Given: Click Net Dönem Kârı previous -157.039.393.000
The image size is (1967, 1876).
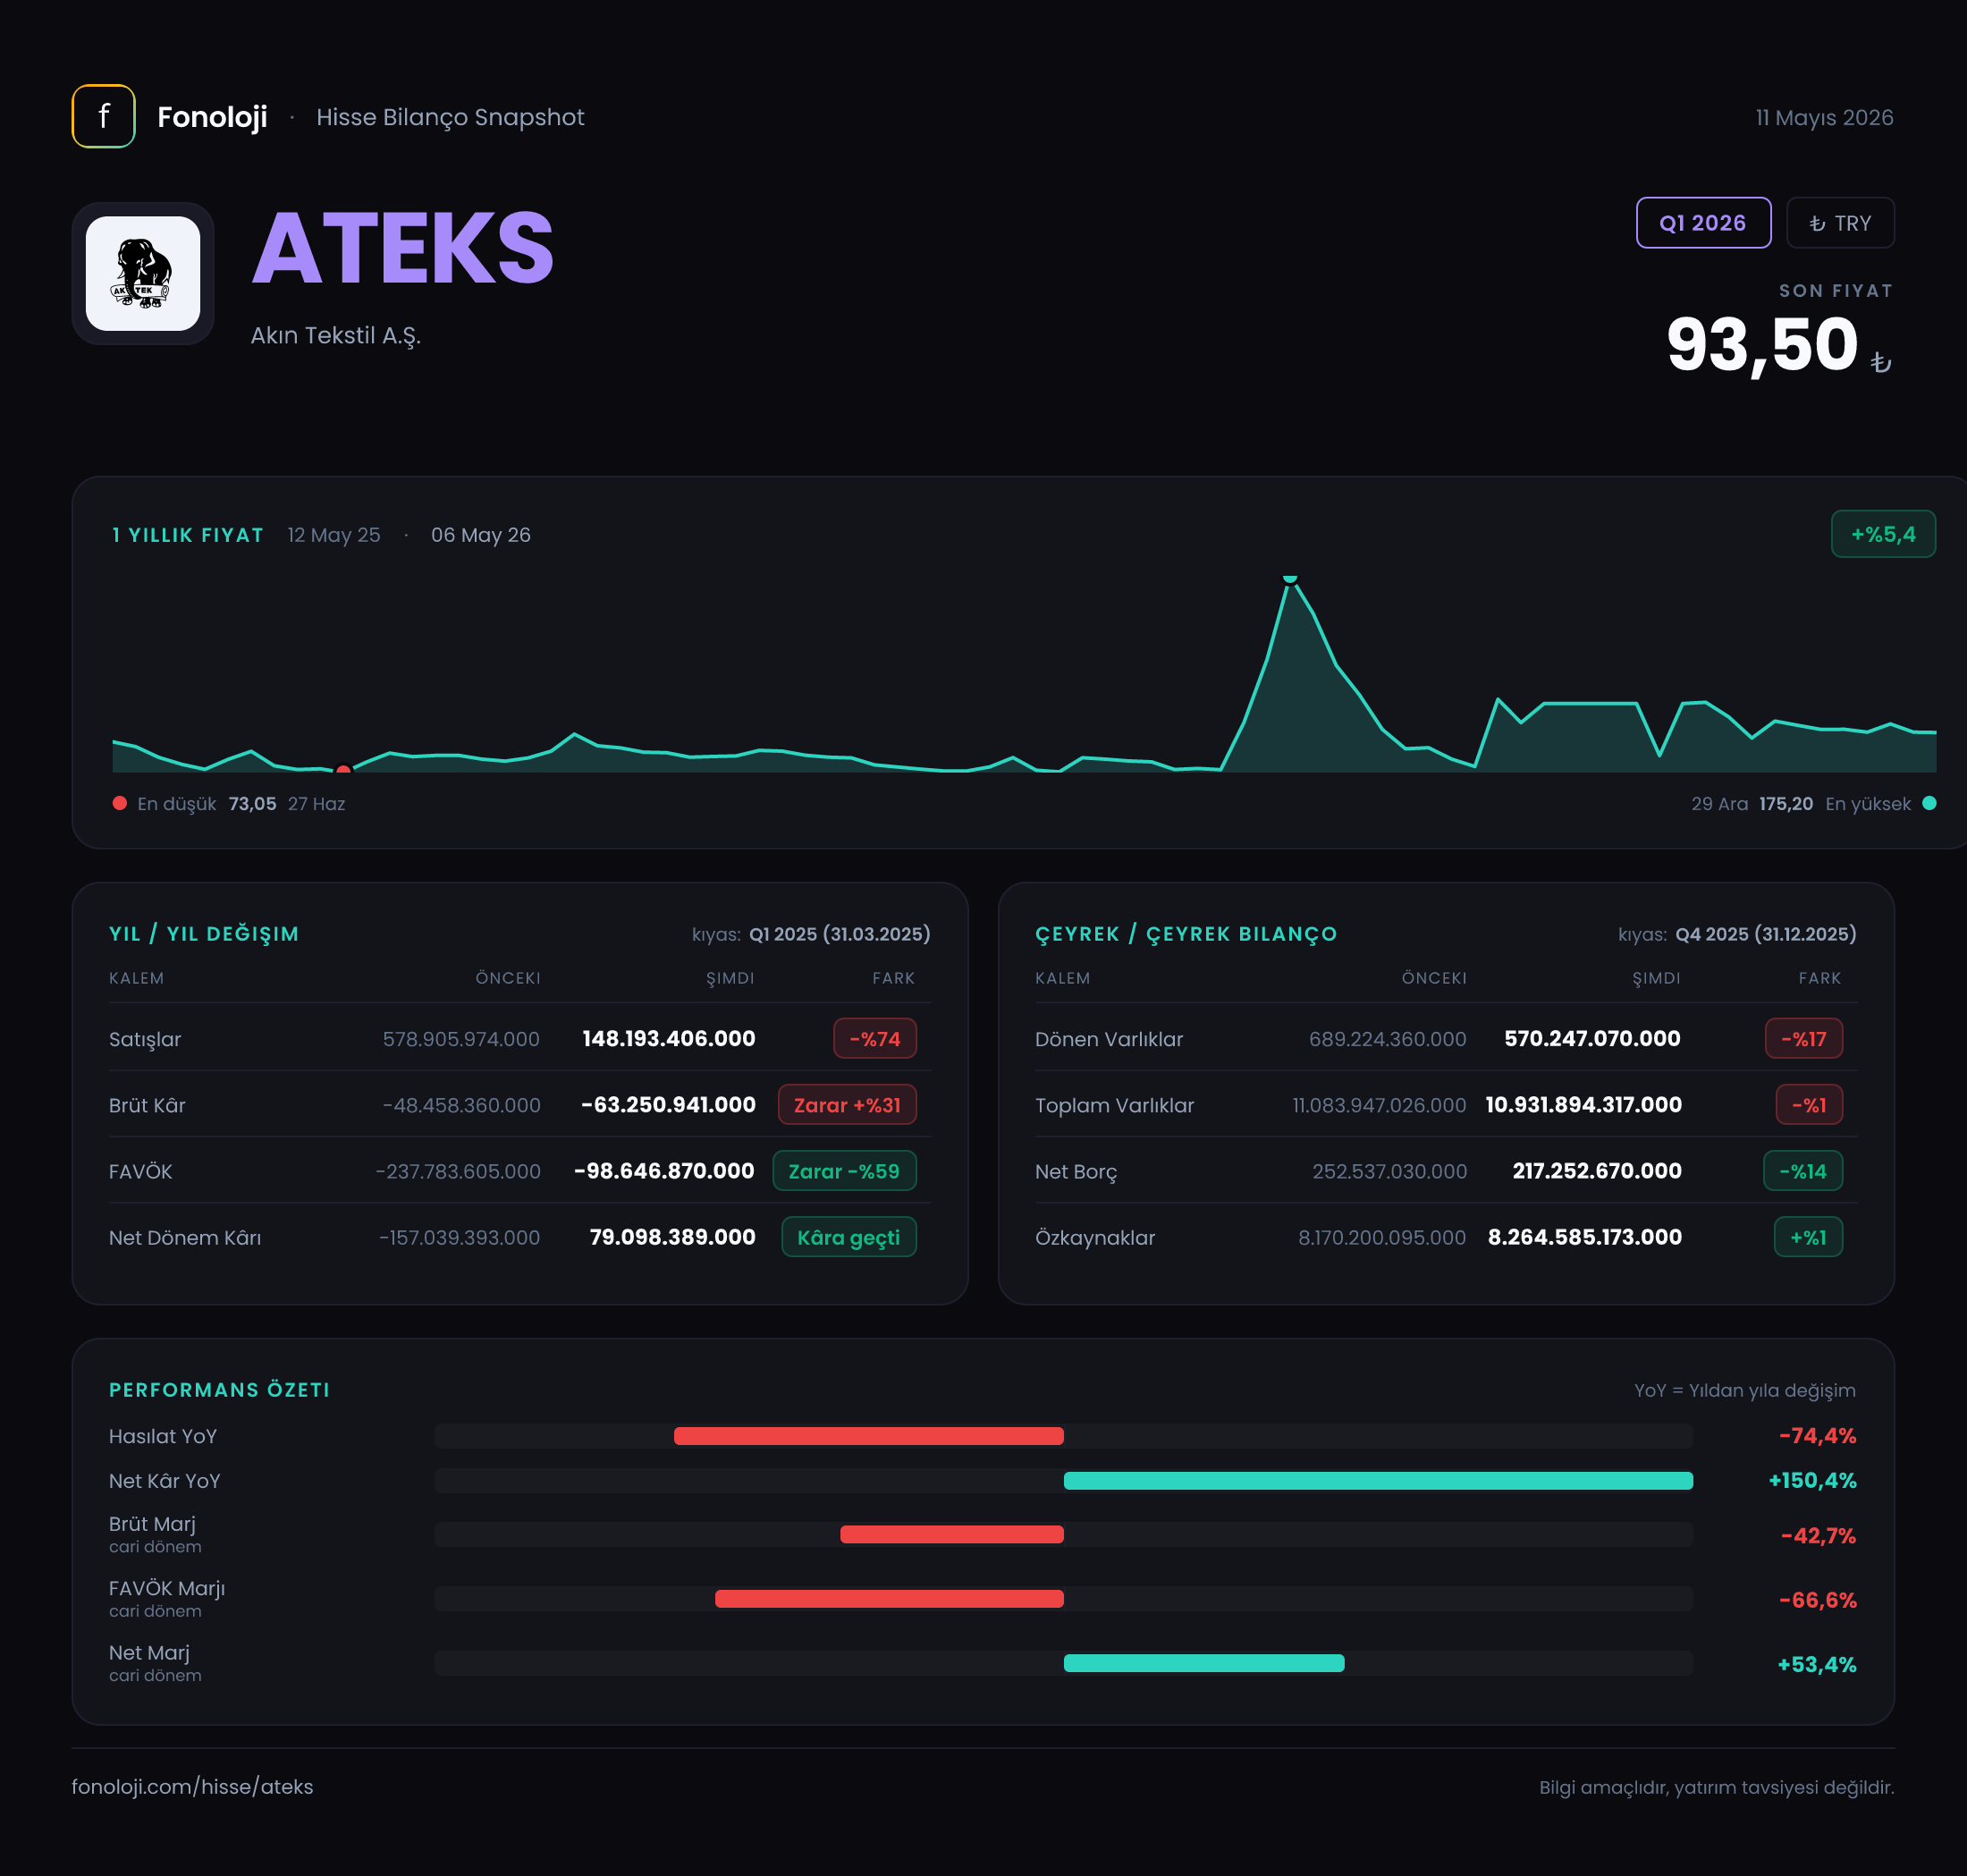Looking at the screenshot, I should [460, 1237].
